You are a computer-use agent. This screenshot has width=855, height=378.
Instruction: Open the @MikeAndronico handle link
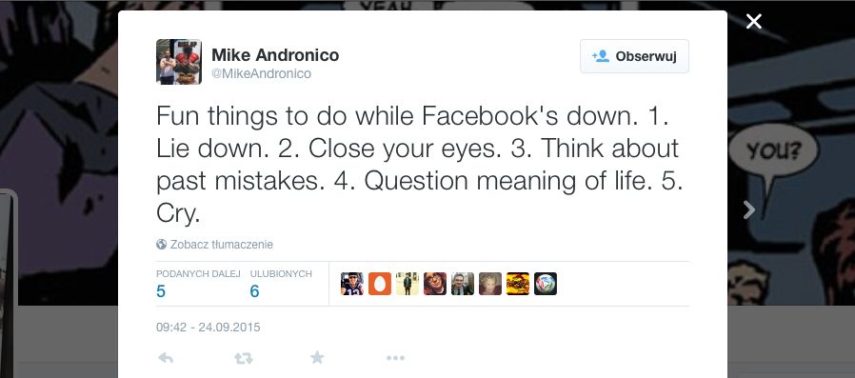tap(261, 73)
